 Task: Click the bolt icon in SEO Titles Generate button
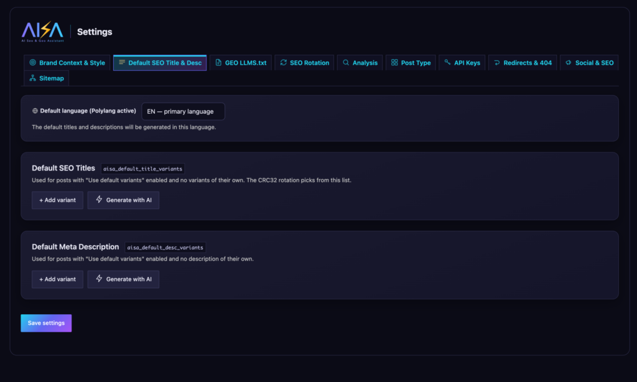pos(99,199)
